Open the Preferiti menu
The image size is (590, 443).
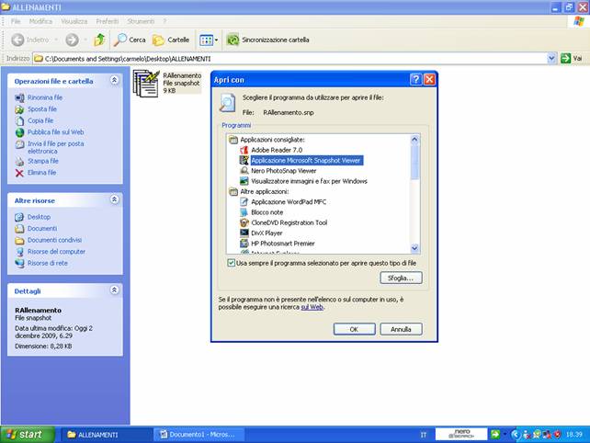tap(108, 21)
